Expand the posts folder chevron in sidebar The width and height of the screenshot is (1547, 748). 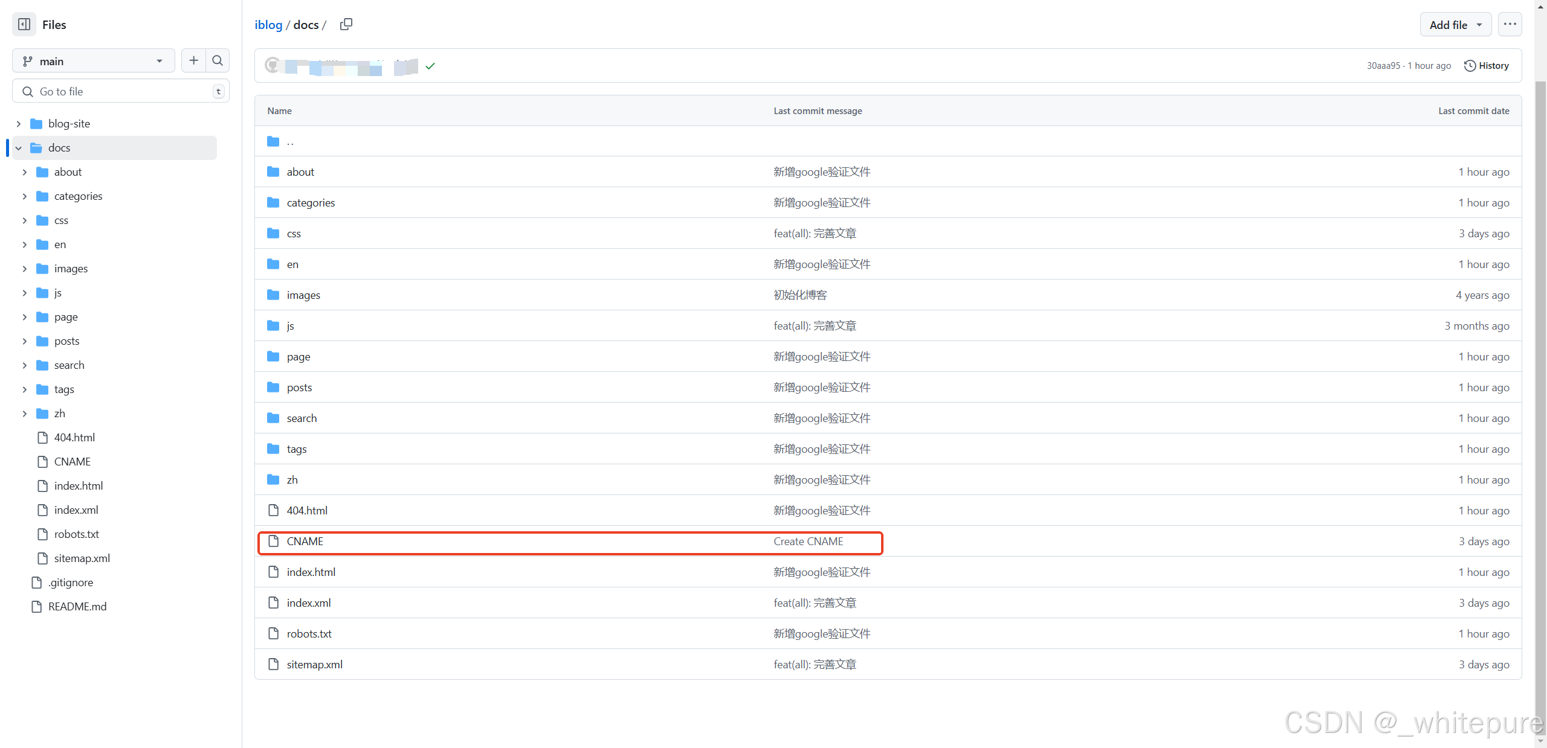tap(25, 341)
